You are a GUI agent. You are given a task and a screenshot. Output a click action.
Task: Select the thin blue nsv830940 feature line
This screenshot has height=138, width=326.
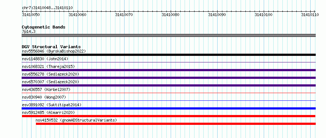168,100
